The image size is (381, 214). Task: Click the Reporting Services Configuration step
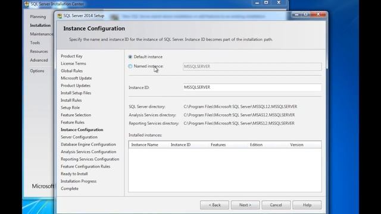(x=90, y=159)
